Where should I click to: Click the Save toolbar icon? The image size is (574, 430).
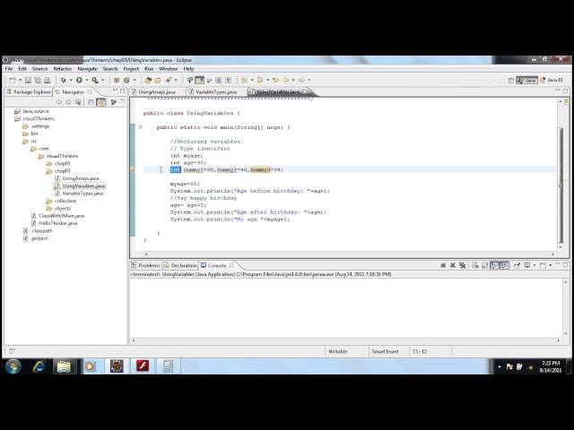click(x=28, y=80)
